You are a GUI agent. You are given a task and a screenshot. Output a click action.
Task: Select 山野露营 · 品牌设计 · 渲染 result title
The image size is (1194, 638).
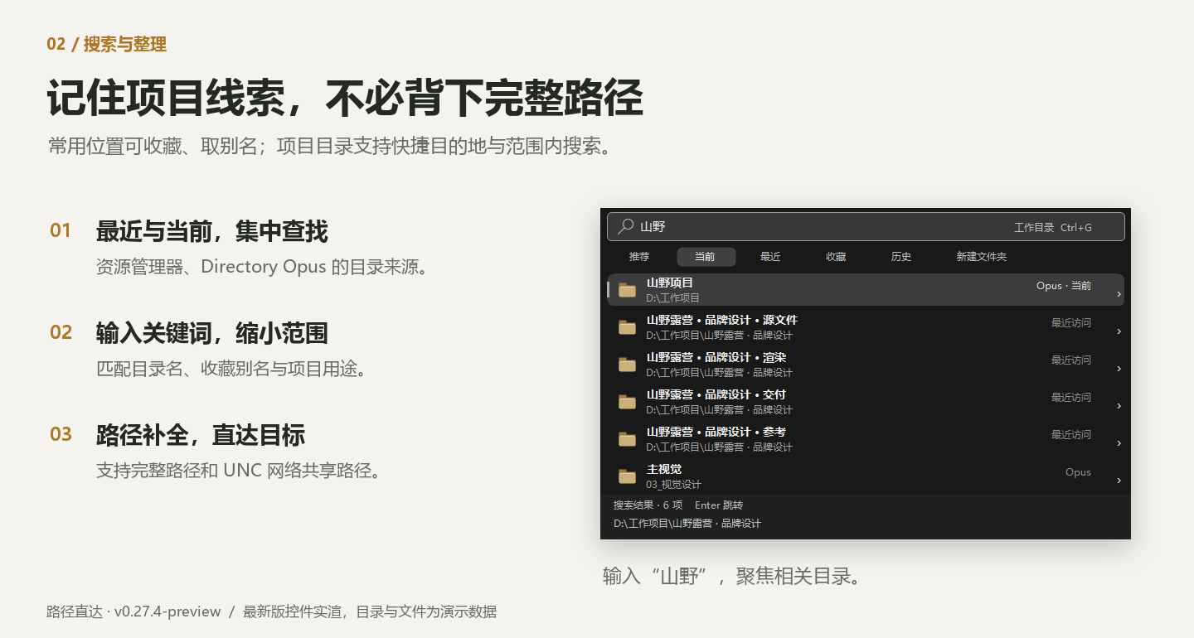tap(716, 358)
